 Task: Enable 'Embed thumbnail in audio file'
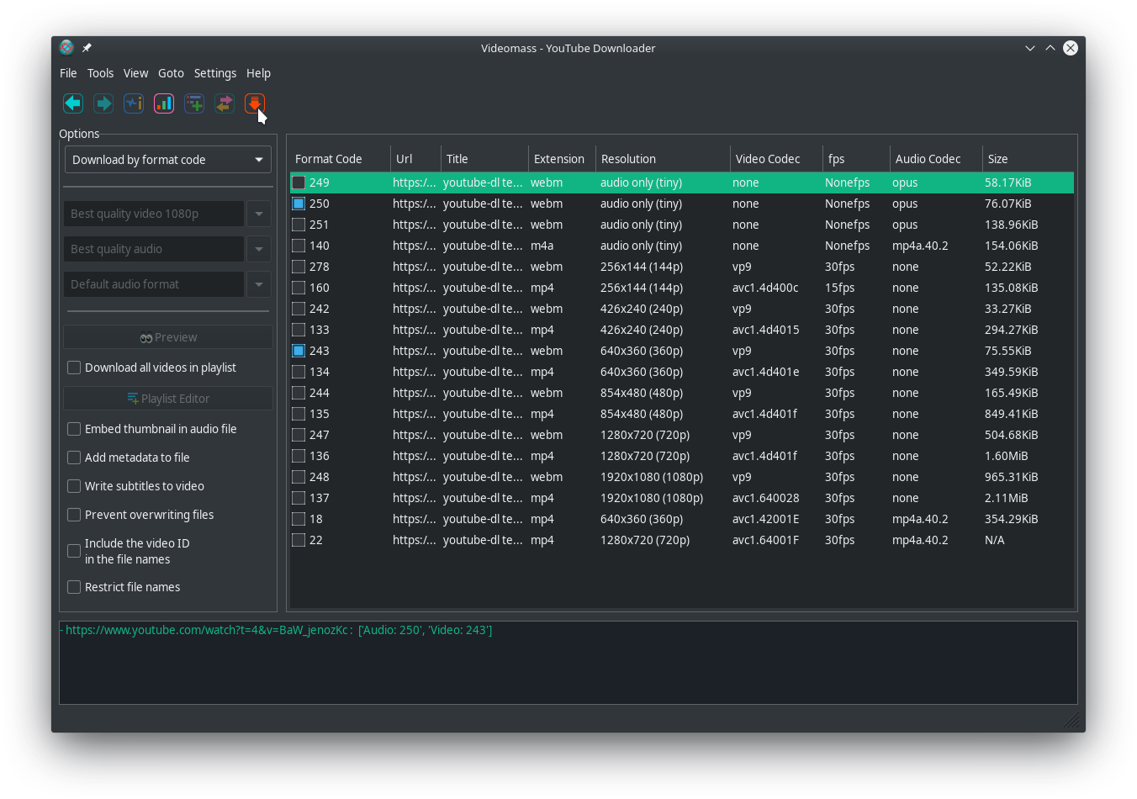pyautogui.click(x=74, y=429)
